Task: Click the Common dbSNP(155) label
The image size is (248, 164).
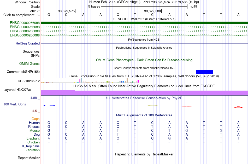Action: 23,72
